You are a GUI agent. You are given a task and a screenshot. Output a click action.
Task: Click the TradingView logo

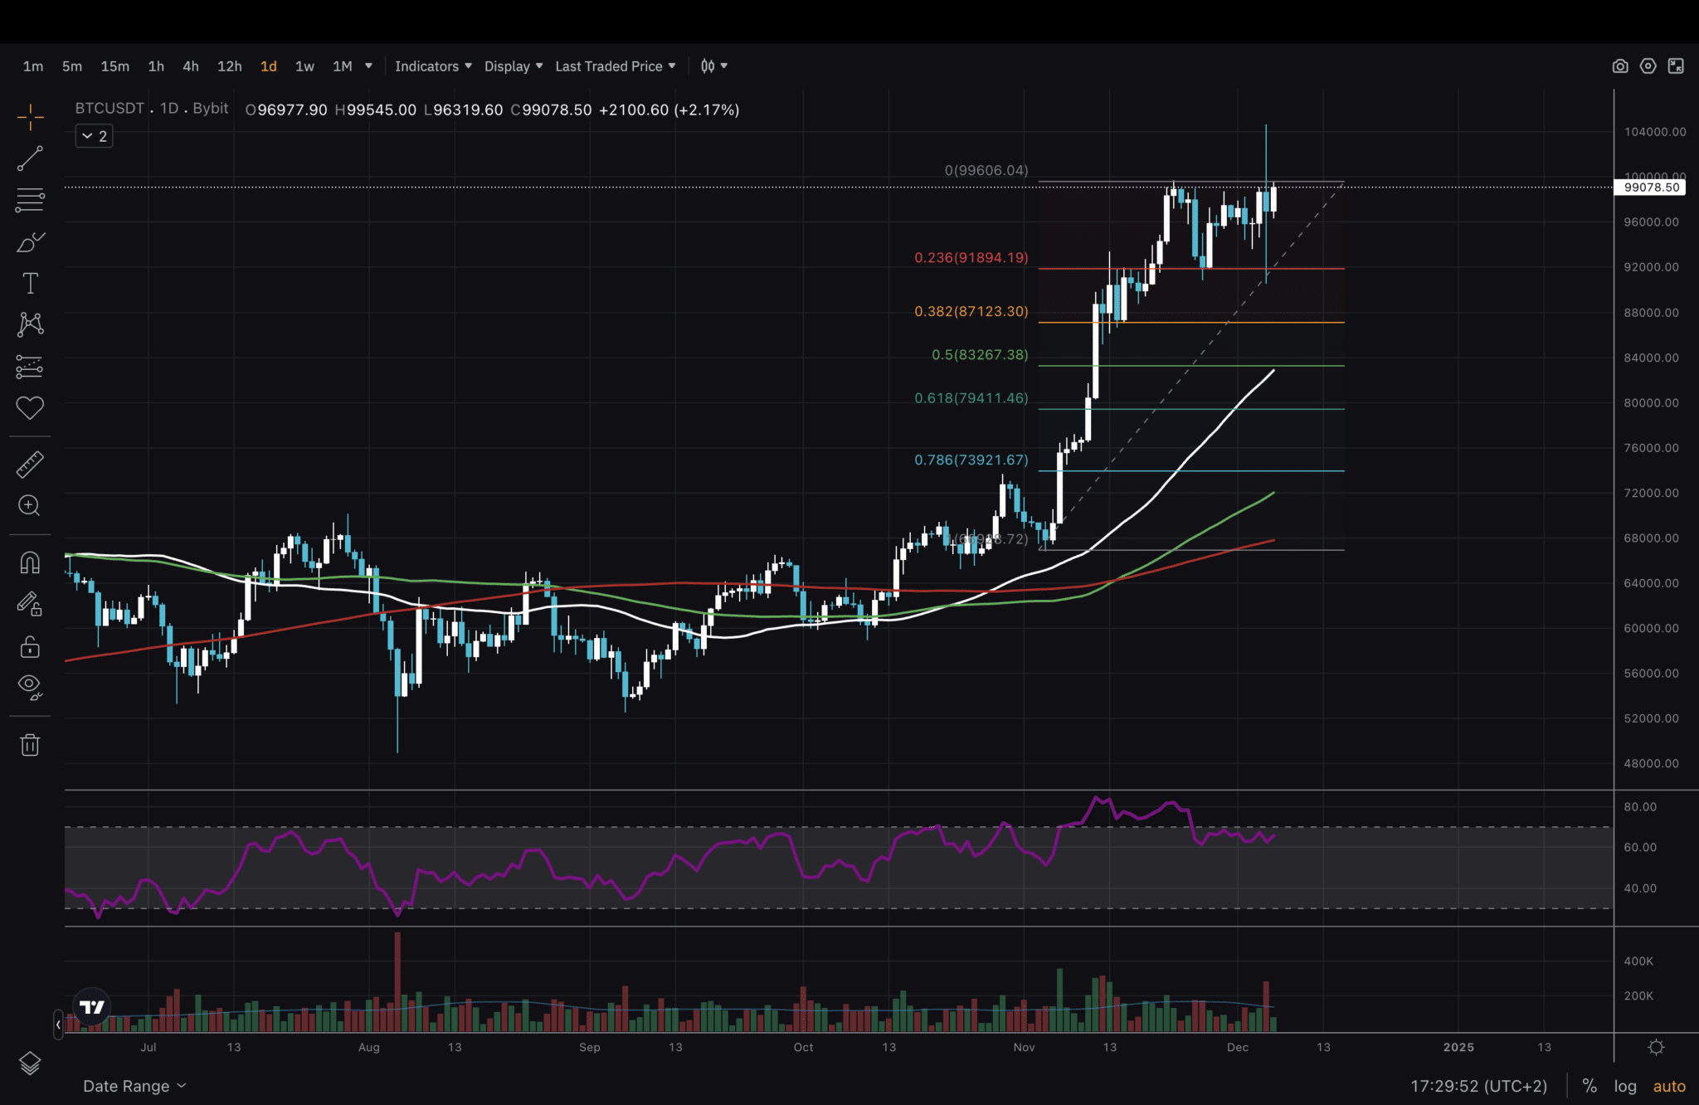pyautogui.click(x=91, y=1007)
